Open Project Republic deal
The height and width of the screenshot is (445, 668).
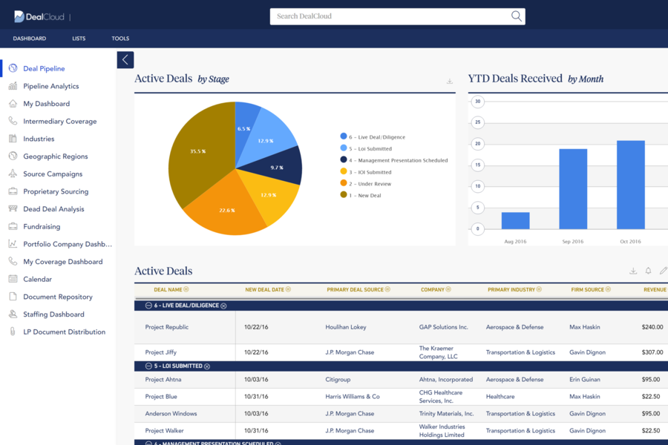pyautogui.click(x=166, y=327)
